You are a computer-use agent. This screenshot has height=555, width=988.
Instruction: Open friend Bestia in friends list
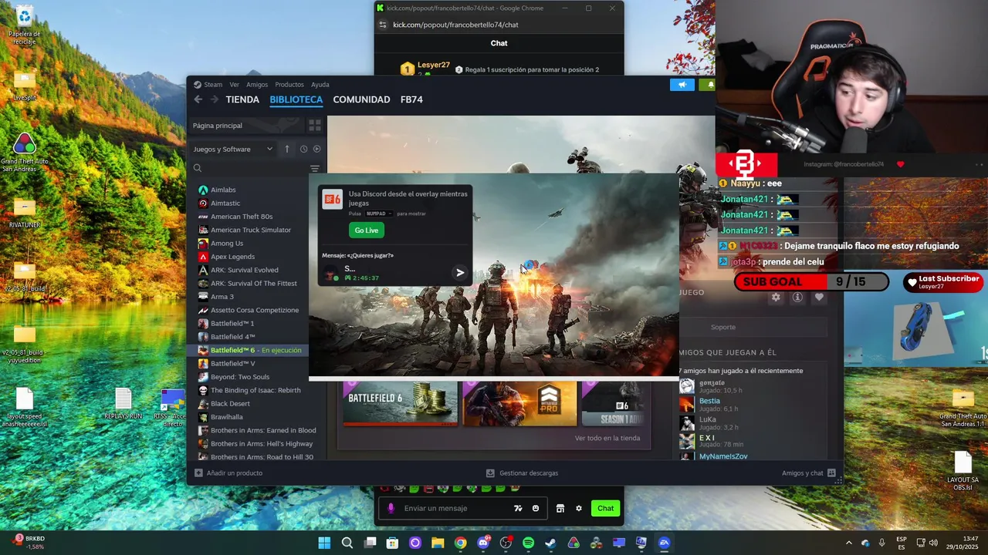pyautogui.click(x=709, y=401)
